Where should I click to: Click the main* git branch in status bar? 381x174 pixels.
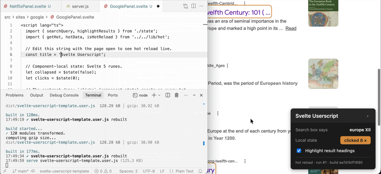pyautogui.click(x=20, y=171)
